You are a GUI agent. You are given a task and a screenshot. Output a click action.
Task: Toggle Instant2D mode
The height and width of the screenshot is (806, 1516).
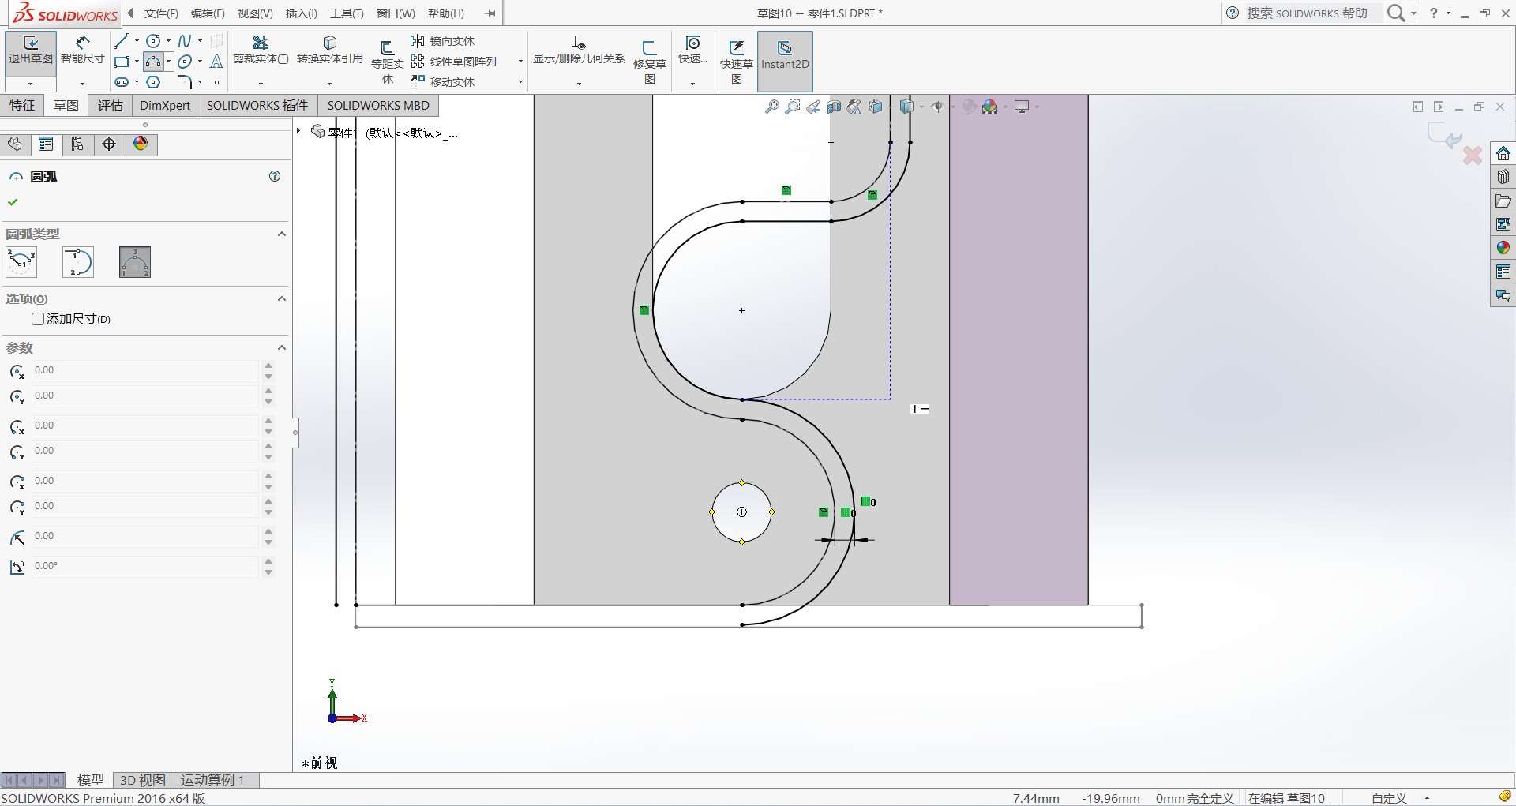(x=784, y=55)
